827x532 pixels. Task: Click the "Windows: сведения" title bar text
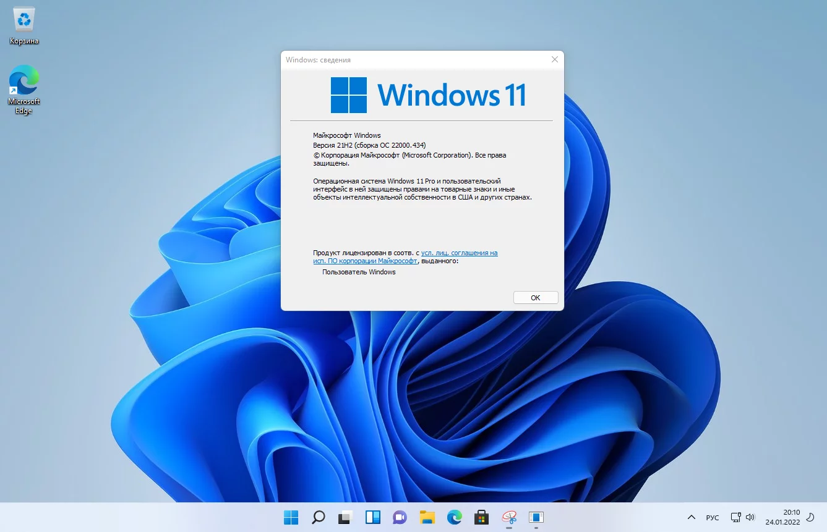pyautogui.click(x=318, y=60)
